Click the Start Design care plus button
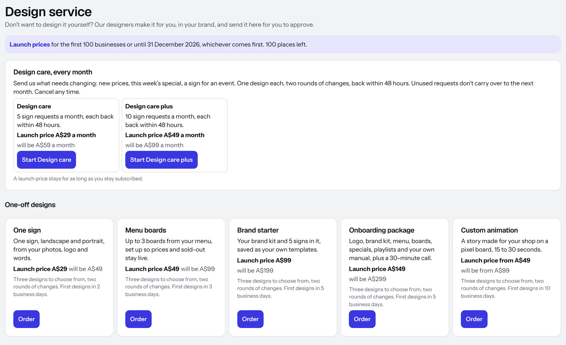The height and width of the screenshot is (345, 566). (x=161, y=160)
